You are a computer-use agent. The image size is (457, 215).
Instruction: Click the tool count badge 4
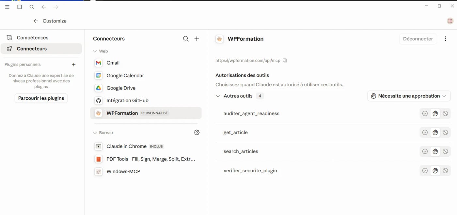(x=260, y=96)
